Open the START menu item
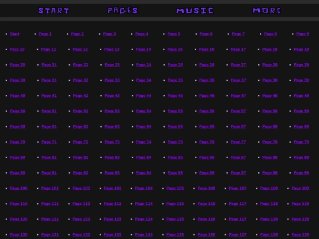The width and height of the screenshot is (319, 239). click(54, 11)
